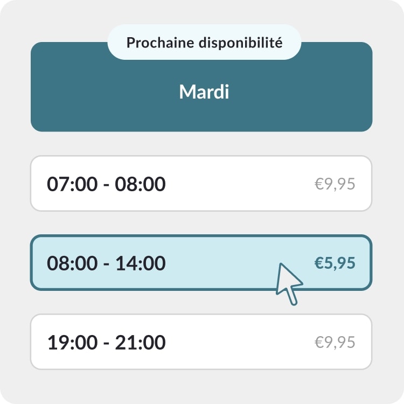Click the €9,95 price on the 19:00 slot
The image size is (404, 404).
[335, 342]
